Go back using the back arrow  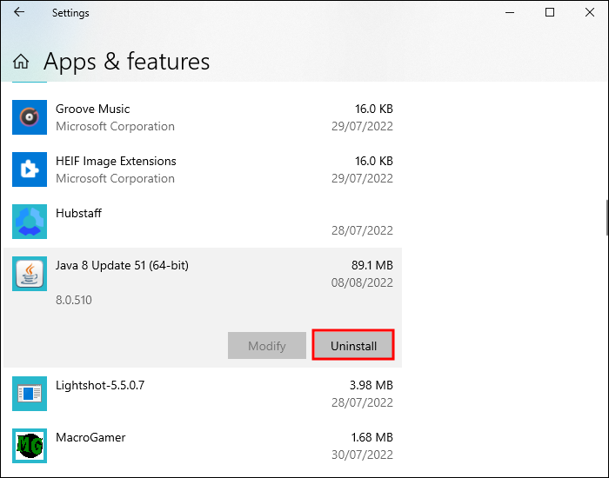click(19, 13)
